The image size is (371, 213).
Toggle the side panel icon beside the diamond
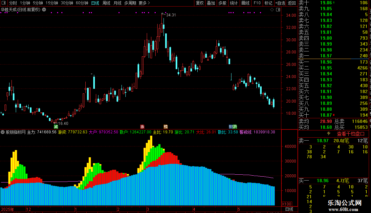[278, 10]
